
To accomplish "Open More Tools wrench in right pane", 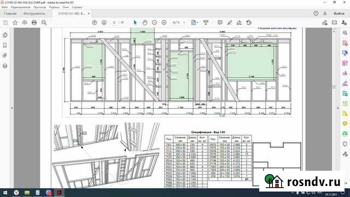I will pos(345,154).
